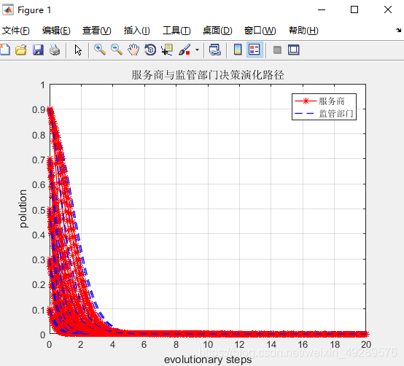Click y-axis tick label 1
This screenshot has width=404, height=366.
(x=43, y=85)
